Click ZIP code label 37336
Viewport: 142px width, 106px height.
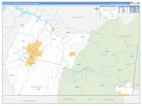(x=22, y=25)
